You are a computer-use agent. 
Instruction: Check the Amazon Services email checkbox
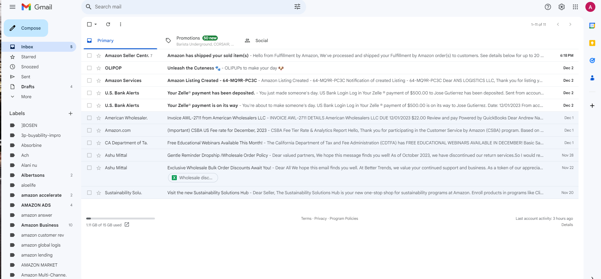click(89, 80)
